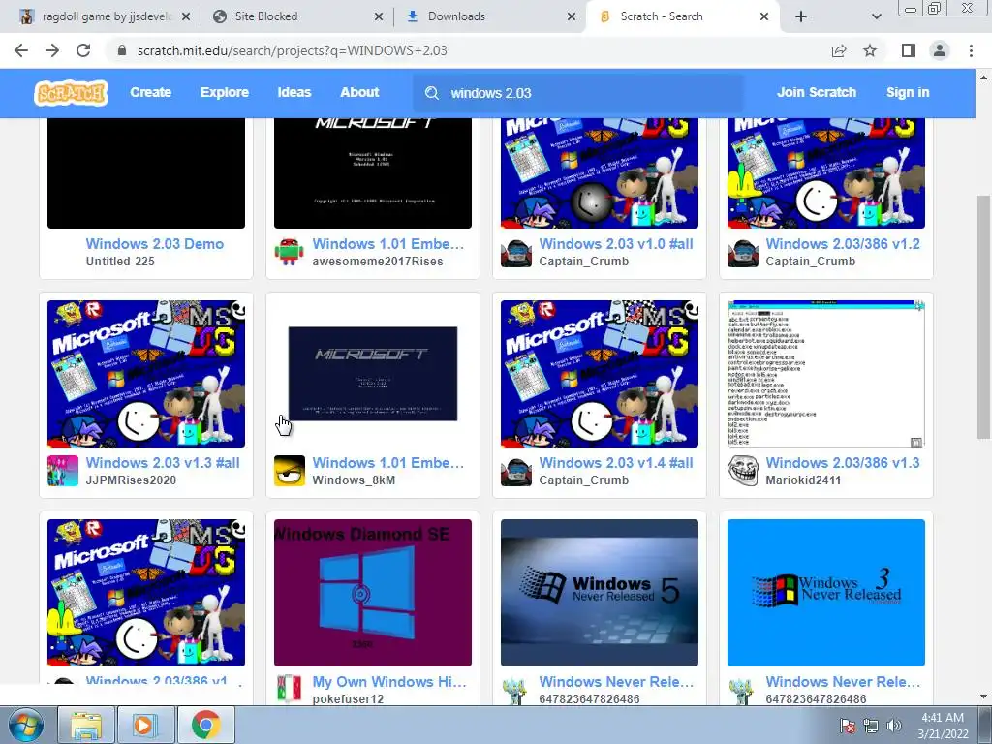Open Windows 2.03 v1.4 #all link

[615, 462]
